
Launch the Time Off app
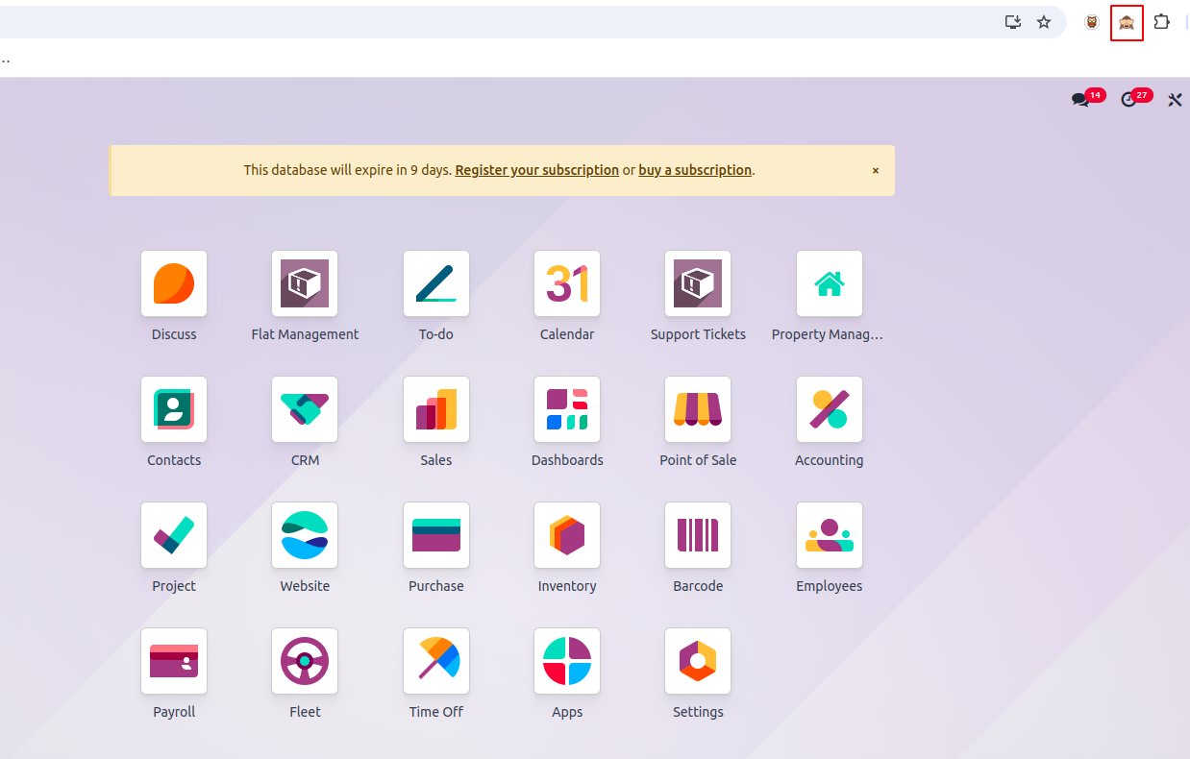[x=436, y=661]
